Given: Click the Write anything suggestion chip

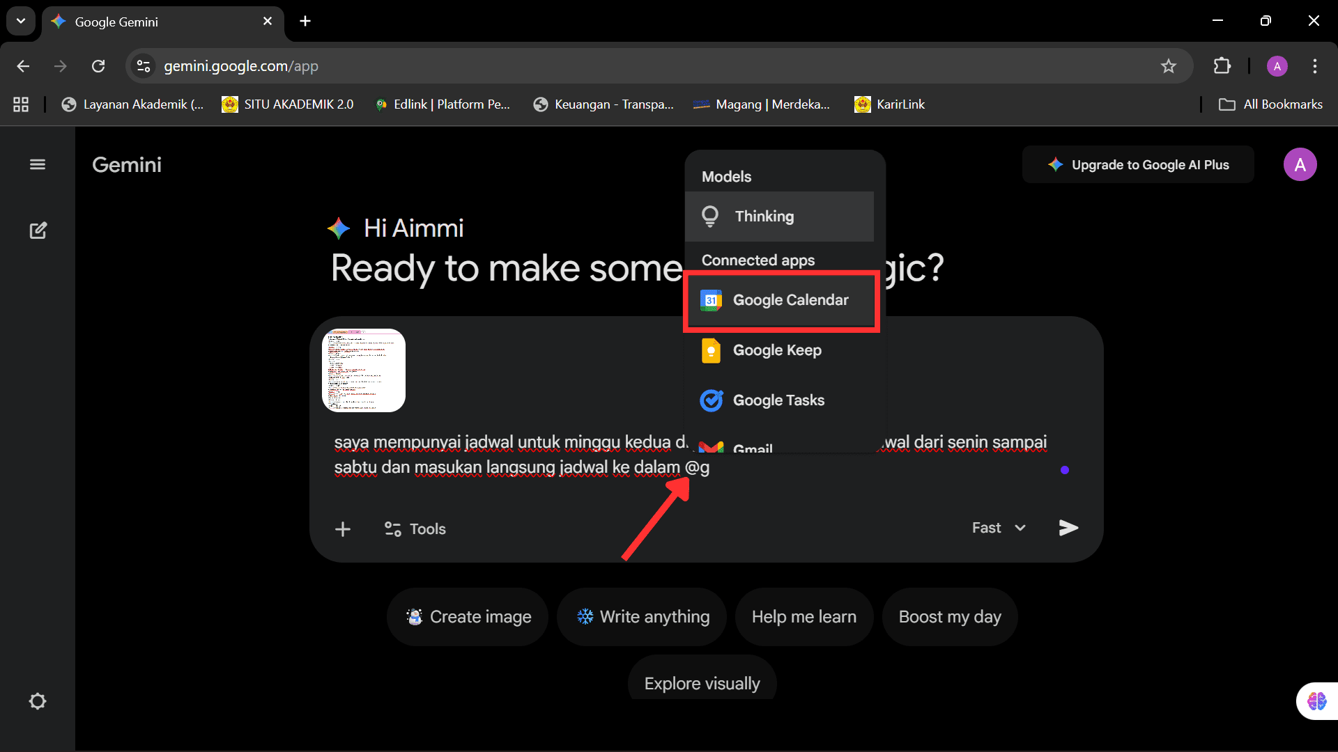Looking at the screenshot, I should point(642,617).
